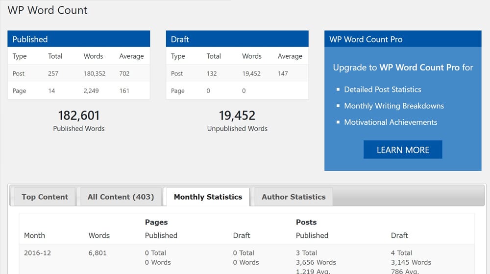Screen dimensions: 490x274
Task: Select draft Post words 19,452 in table
Action: [x=251, y=74]
